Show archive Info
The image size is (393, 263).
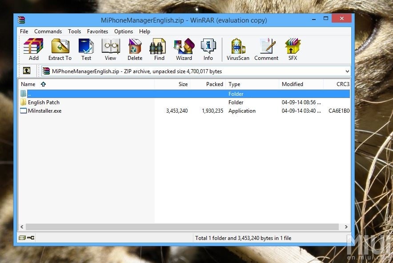tap(208, 50)
